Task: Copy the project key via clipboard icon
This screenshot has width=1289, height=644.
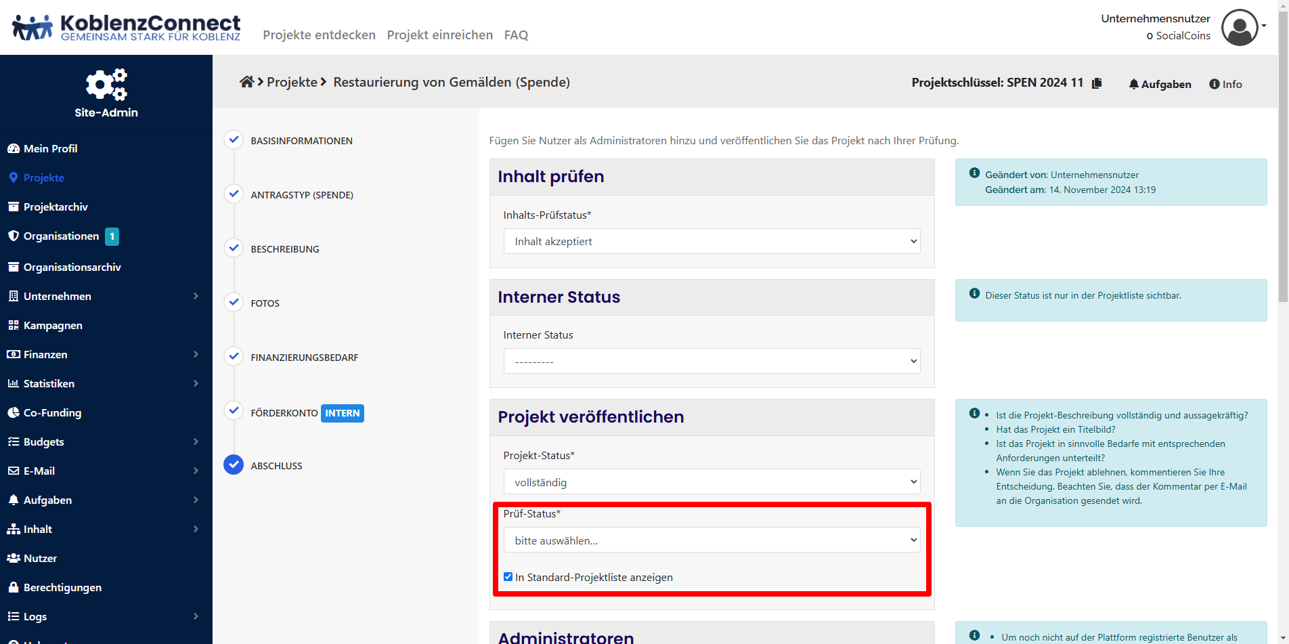Action: pyautogui.click(x=1097, y=83)
